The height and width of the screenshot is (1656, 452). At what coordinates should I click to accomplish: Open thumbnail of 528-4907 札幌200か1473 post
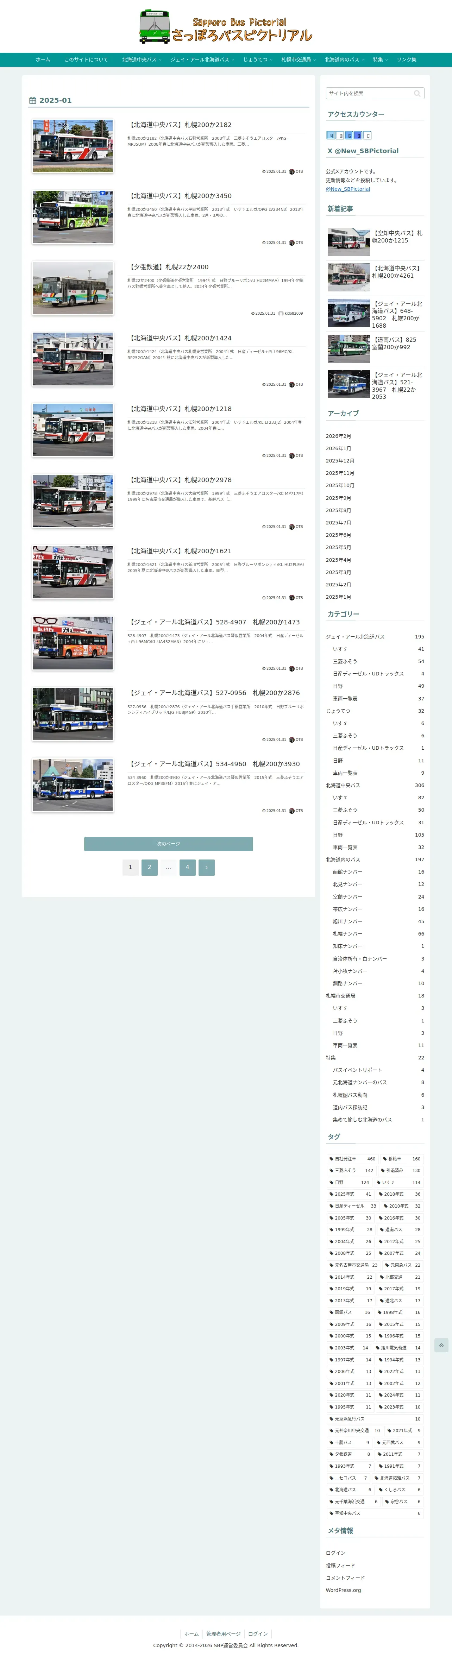coord(73,643)
